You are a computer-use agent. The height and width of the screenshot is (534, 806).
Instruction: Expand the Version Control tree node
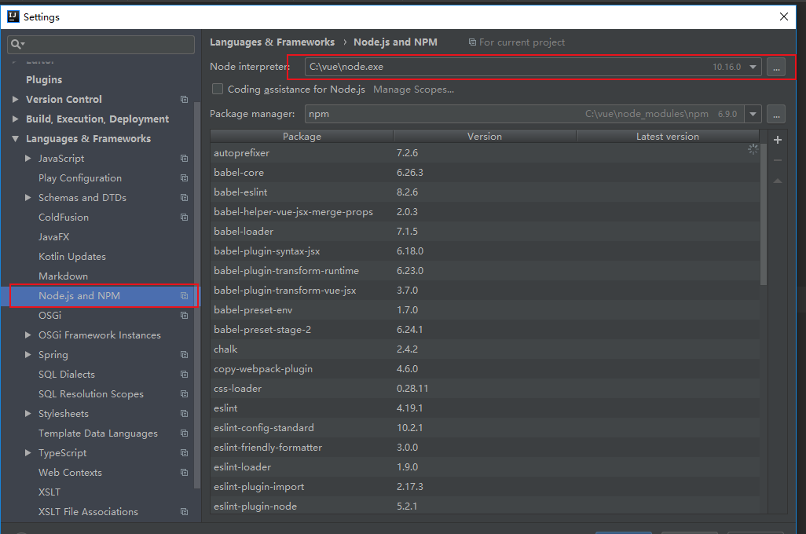16,99
